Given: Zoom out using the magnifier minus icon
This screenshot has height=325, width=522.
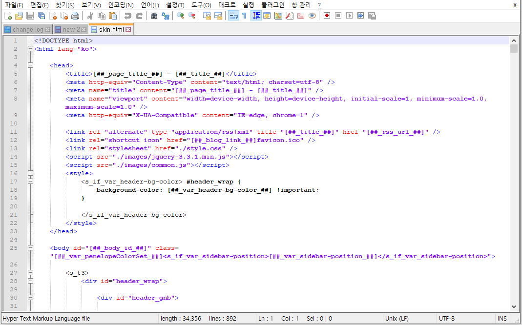Looking at the screenshot, I should 191,16.
